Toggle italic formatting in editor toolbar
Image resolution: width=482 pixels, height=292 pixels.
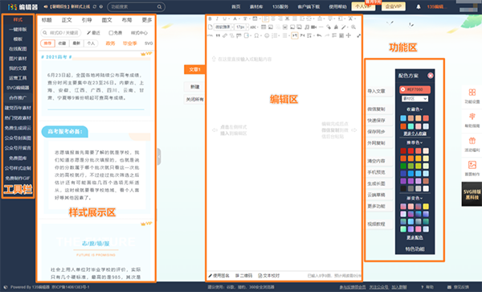coord(218,19)
